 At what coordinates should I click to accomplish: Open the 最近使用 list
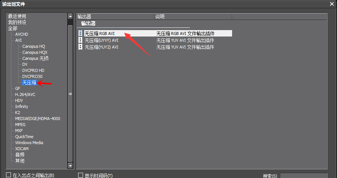coord(17,16)
